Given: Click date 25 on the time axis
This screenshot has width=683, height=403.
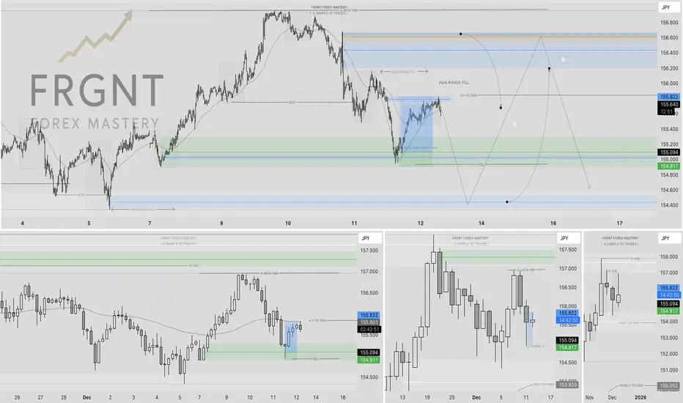Looking at the screenshot, I should click(x=451, y=397).
